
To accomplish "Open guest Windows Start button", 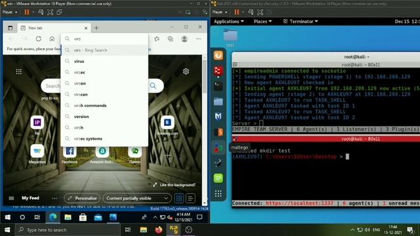I will tap(7, 217).
